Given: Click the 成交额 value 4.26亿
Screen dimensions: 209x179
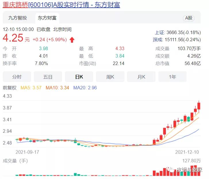Looking at the screenshot, I should [x=194, y=56].
